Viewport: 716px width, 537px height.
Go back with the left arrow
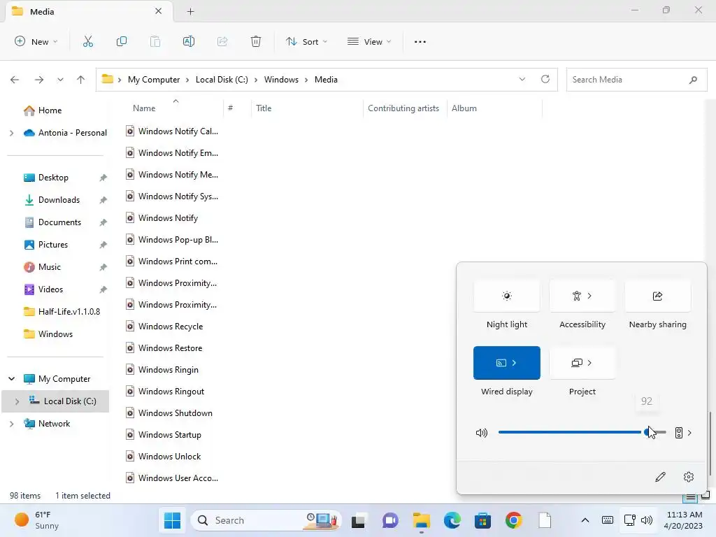click(x=15, y=80)
